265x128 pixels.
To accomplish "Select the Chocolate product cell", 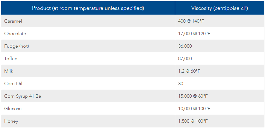I will click(x=88, y=33).
